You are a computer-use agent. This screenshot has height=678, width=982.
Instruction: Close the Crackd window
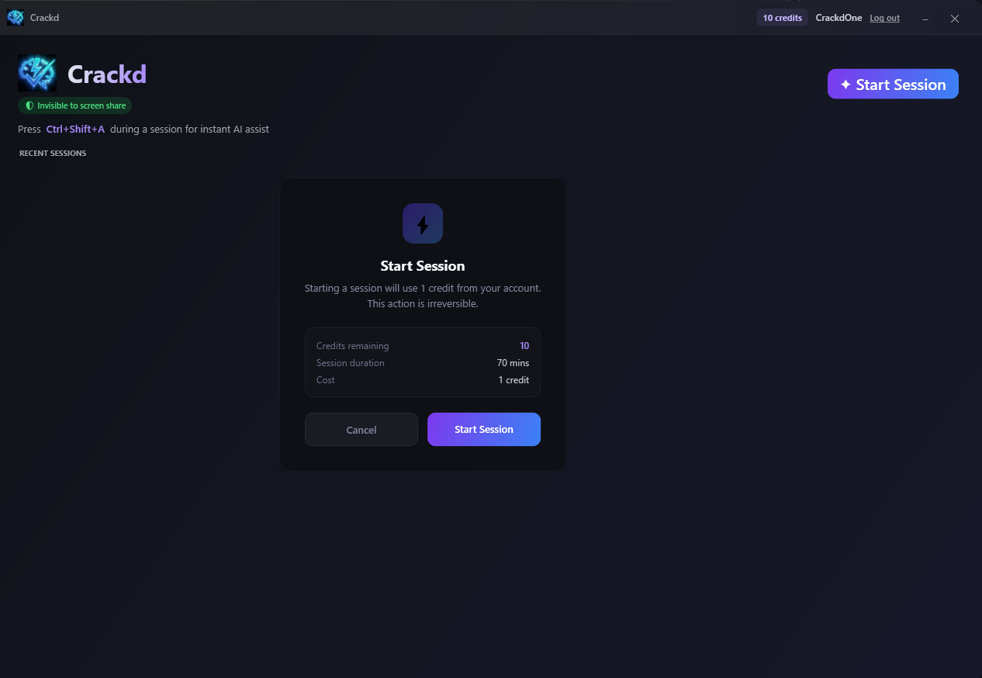[955, 19]
